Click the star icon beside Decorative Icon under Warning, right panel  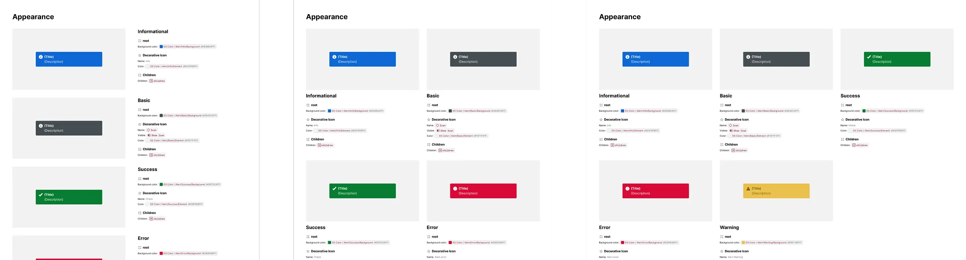722,252
